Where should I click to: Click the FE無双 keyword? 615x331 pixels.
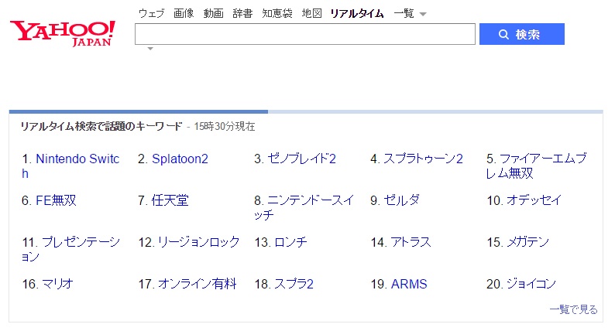[56, 200]
